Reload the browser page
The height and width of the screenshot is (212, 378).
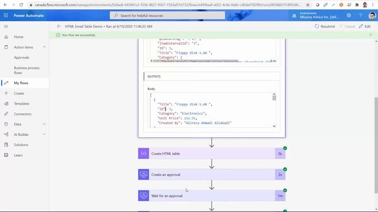(x=21, y=5)
